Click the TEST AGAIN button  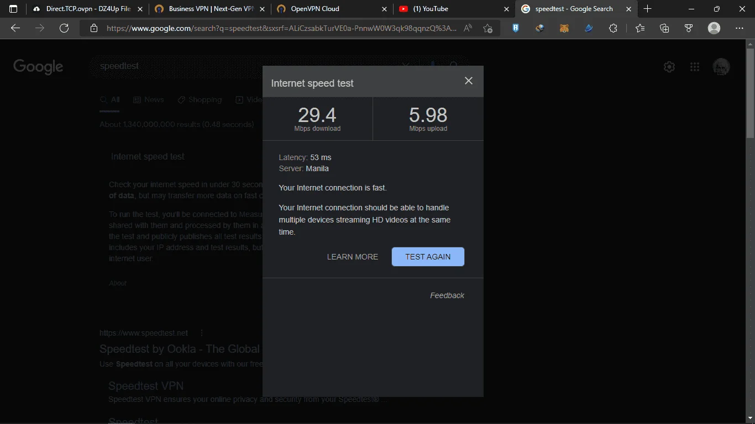tap(428, 257)
